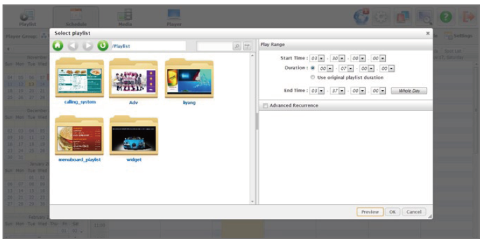The height and width of the screenshot is (241, 483).
Task: Click Cancel to dismiss the dialog
Action: [x=414, y=212]
